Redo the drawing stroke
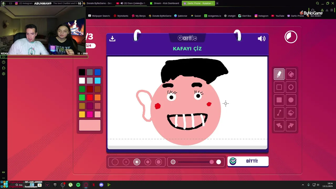This screenshot has width=336, height=189. [x=291, y=126]
